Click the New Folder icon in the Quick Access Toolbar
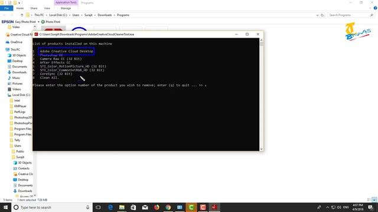Viewport: 378px width, 212px height. [x=15, y=2]
